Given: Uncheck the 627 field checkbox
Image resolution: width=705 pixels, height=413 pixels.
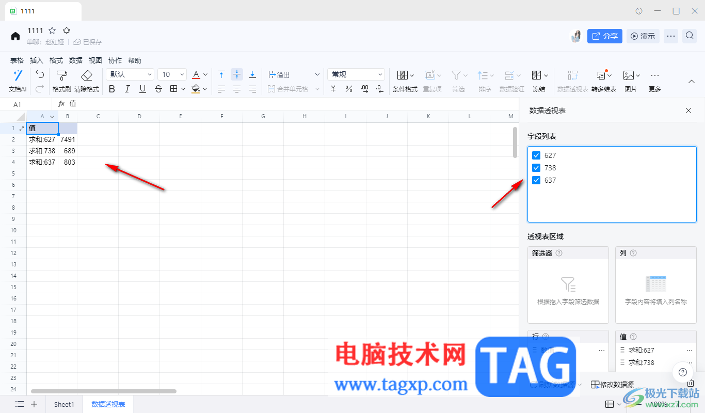Looking at the screenshot, I should [537, 155].
